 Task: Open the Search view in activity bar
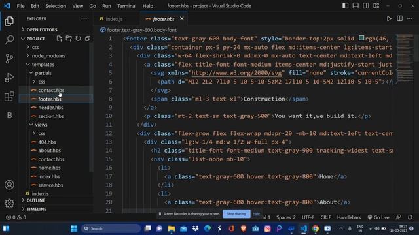click(9, 40)
